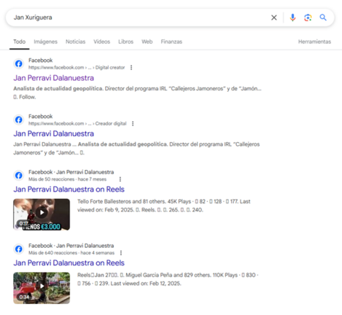Click the Jan Xuriguera search input field
This screenshot has height=315, width=342.
pyautogui.click(x=139, y=17)
